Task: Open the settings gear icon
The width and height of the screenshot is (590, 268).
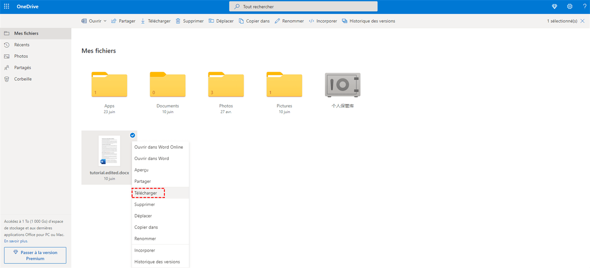Action: click(570, 6)
